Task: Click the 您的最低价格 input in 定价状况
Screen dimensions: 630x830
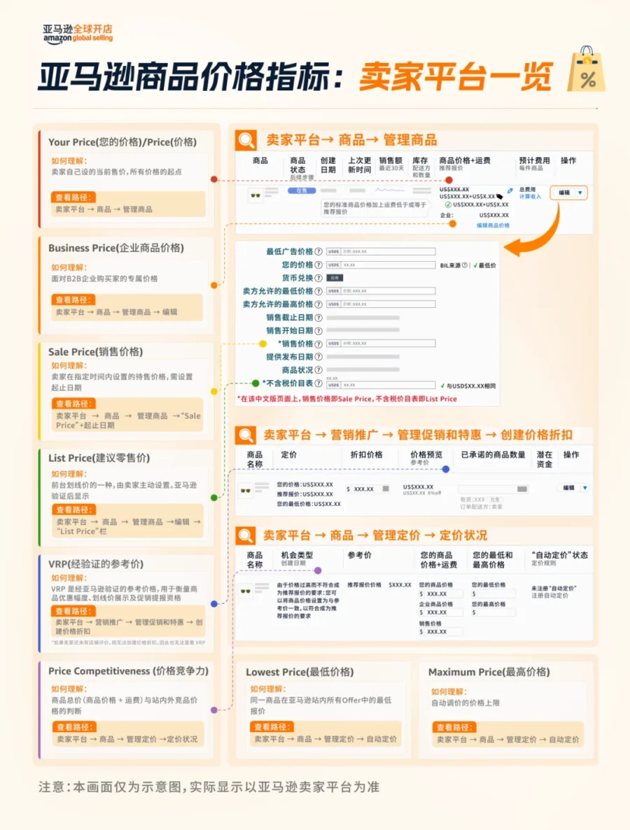Action: (493, 594)
